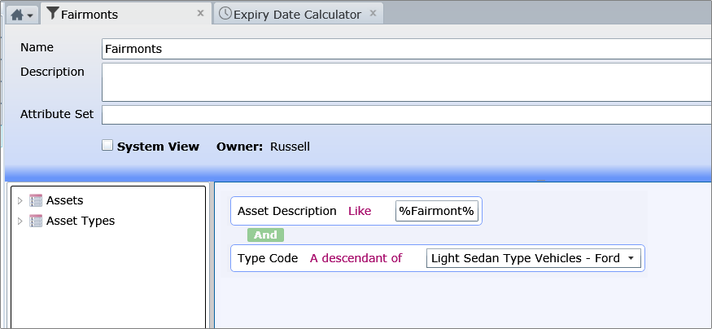Click the %Fairmont% value field
Image resolution: width=712 pixels, height=329 pixels.
437,211
